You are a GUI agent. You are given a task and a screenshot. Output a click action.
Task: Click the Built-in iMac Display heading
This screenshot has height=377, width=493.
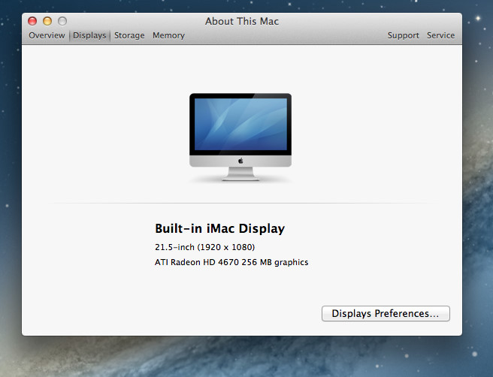(x=219, y=228)
